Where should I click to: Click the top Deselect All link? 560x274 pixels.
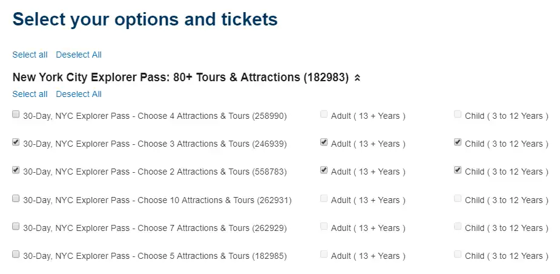pyautogui.click(x=79, y=55)
